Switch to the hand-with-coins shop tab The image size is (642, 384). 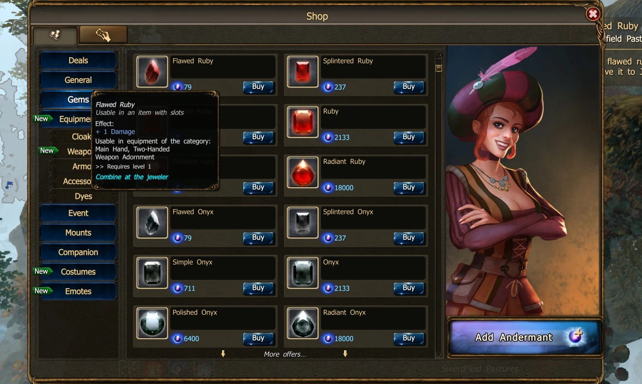point(103,35)
